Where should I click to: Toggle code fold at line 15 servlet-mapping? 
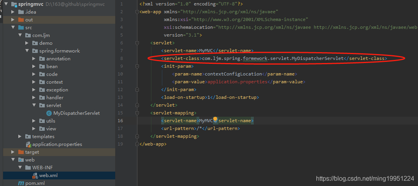pyautogui.click(x=137, y=113)
